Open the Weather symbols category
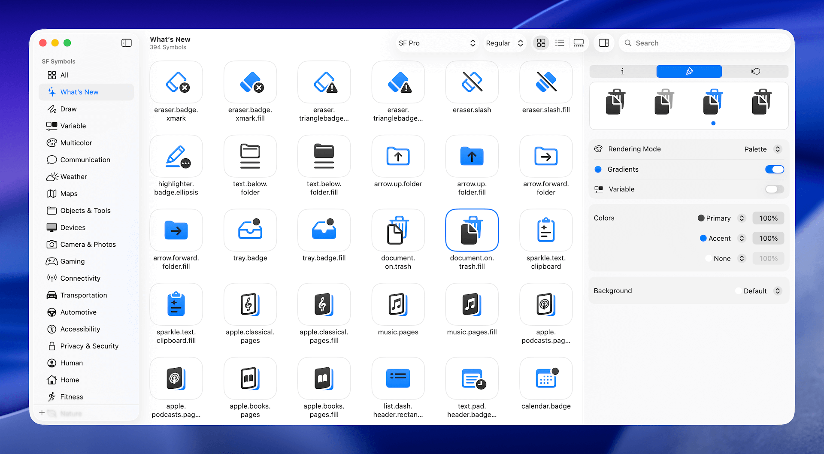This screenshot has height=454, width=824. point(73,176)
